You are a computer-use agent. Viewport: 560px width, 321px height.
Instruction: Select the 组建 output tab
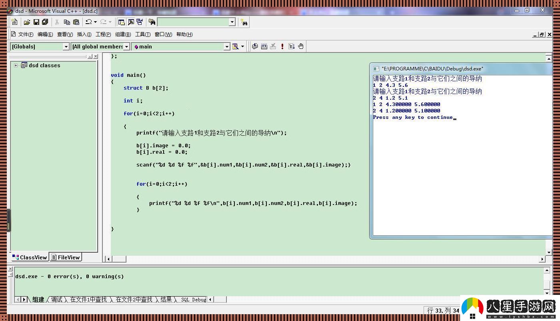tap(38, 299)
